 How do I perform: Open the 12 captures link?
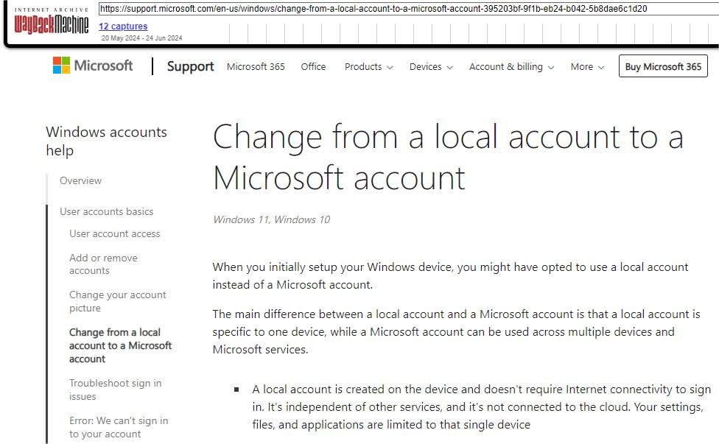click(x=123, y=27)
